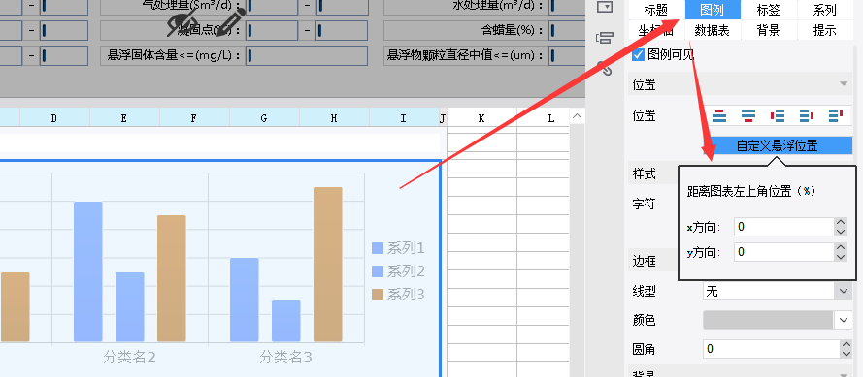Click the 分类名3 axis label
The image size is (863, 377).
(285, 358)
